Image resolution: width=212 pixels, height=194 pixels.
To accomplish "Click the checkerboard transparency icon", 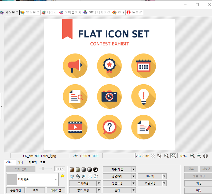I will [153, 156].
